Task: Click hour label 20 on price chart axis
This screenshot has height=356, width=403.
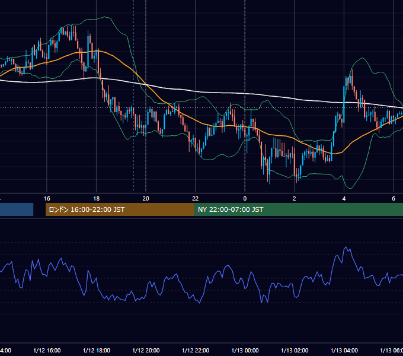Action: click(146, 199)
